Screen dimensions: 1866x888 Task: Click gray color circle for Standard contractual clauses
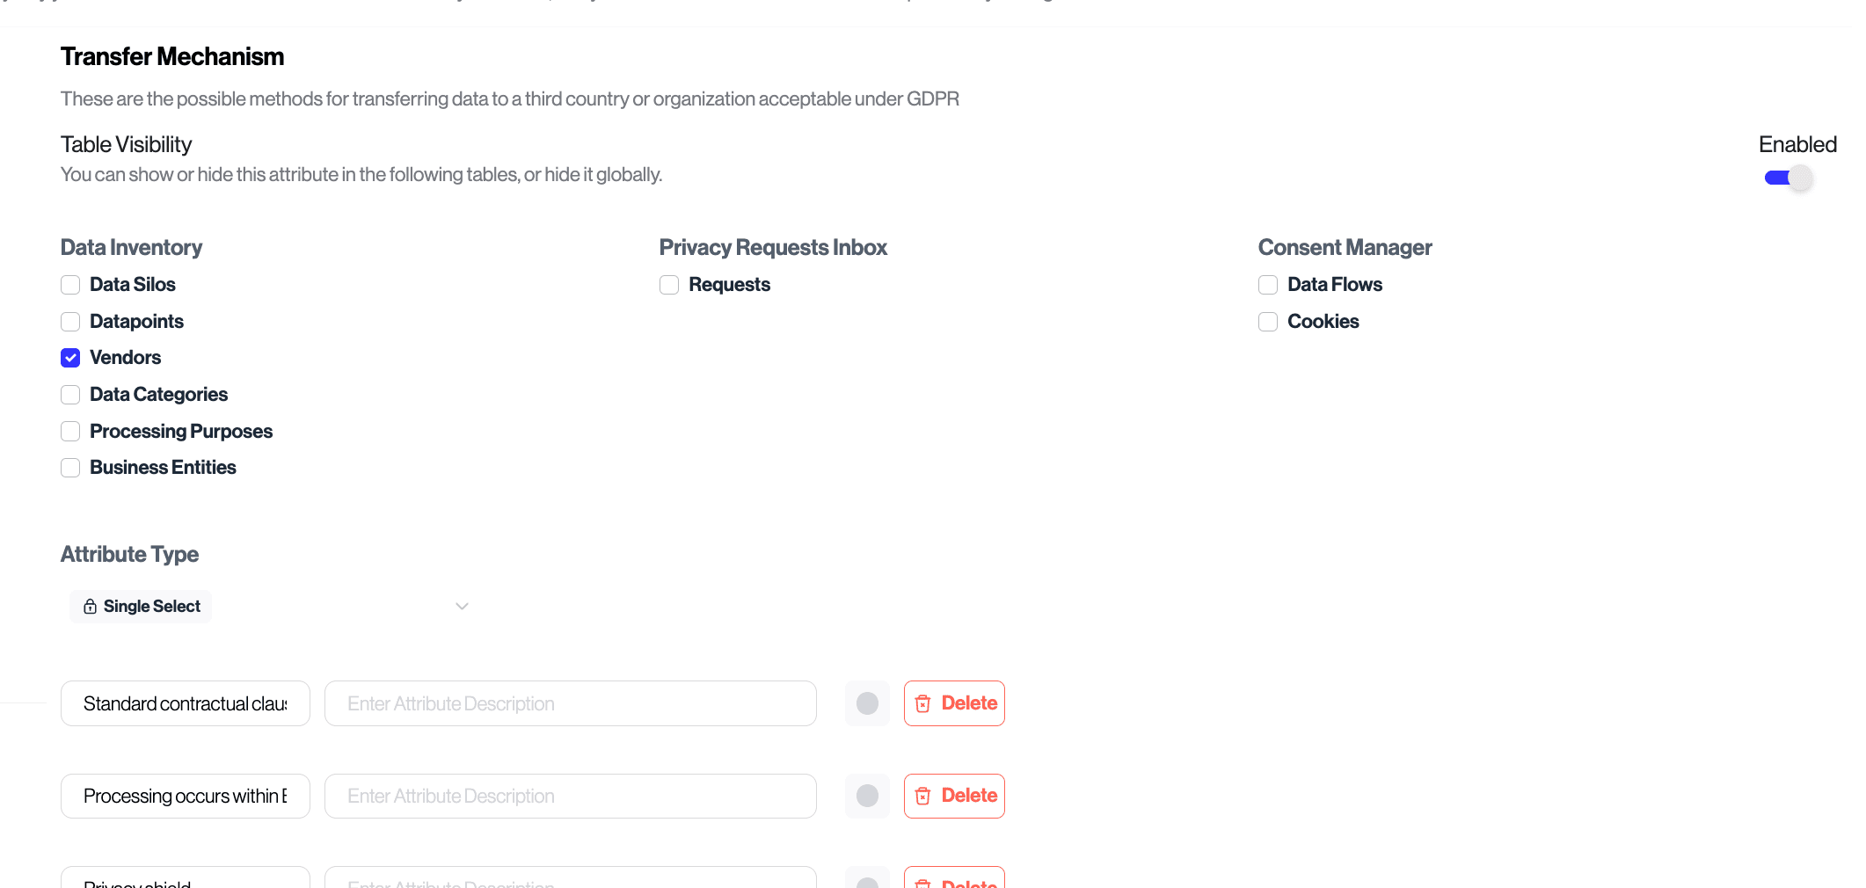pyautogui.click(x=867, y=703)
